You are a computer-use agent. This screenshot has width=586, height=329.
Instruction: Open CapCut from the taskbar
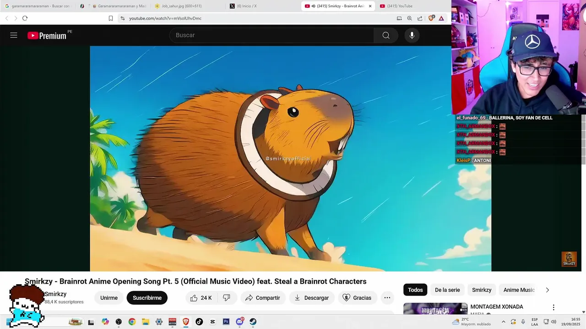212,322
